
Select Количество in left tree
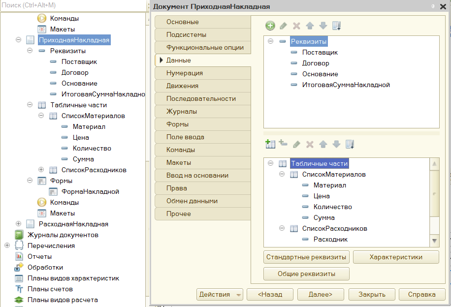coord(92,148)
